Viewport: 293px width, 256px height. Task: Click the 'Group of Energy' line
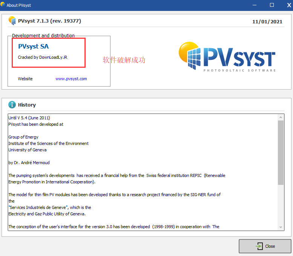(x=23, y=137)
